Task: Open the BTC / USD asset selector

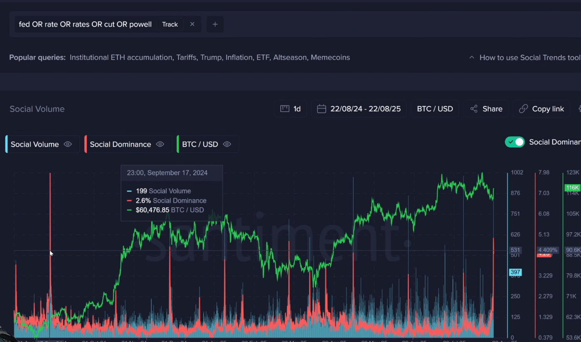Action: click(435, 109)
